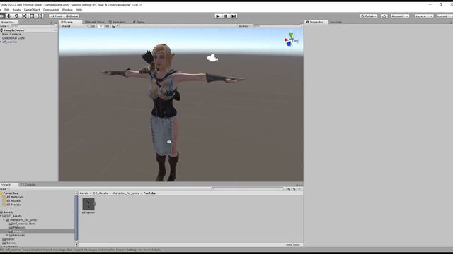Open the Component menu
453x254 pixels.
click(x=51, y=10)
